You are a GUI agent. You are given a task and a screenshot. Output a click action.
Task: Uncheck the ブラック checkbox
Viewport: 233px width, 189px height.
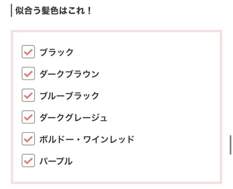(28, 52)
